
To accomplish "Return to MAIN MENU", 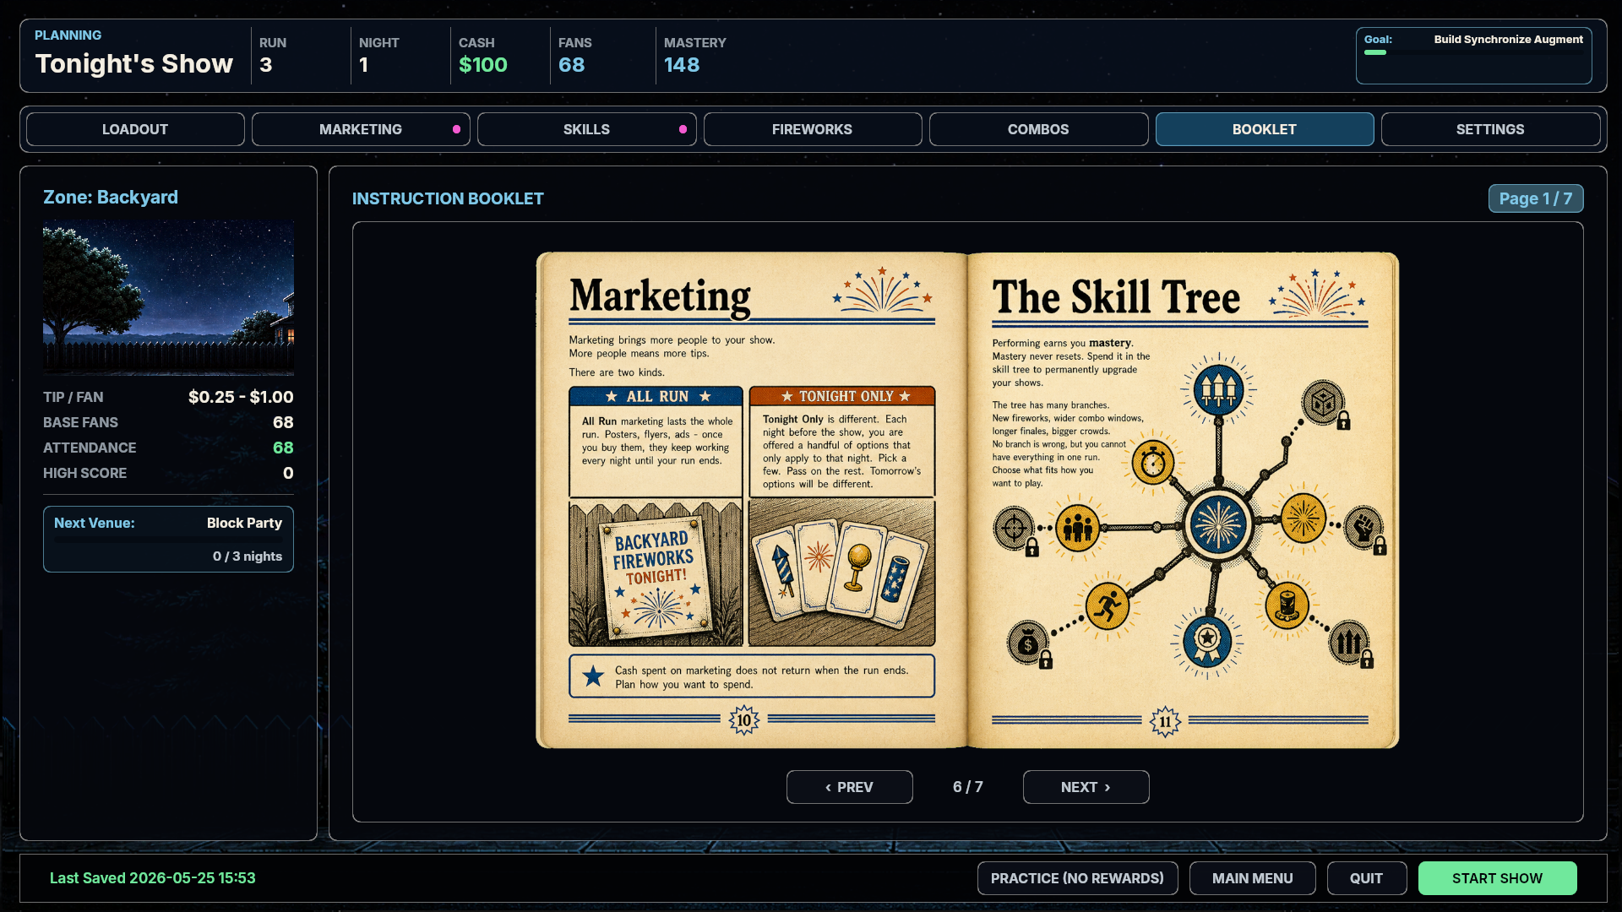I will coord(1252,878).
